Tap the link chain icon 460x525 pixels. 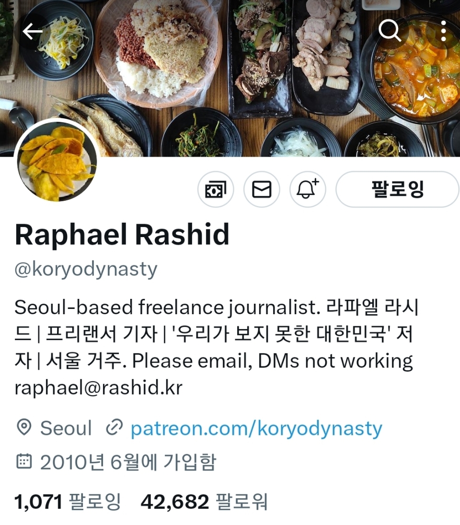pos(114,427)
